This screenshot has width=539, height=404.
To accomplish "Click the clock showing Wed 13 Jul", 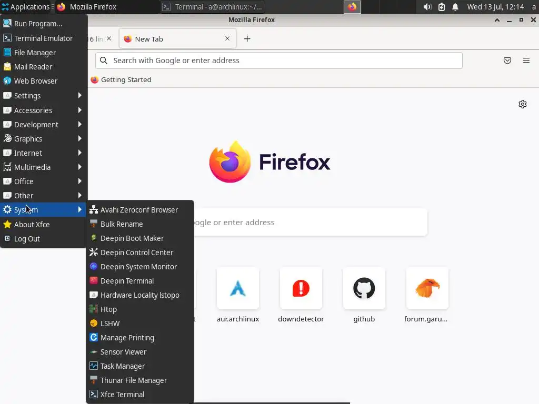I will (x=495, y=7).
